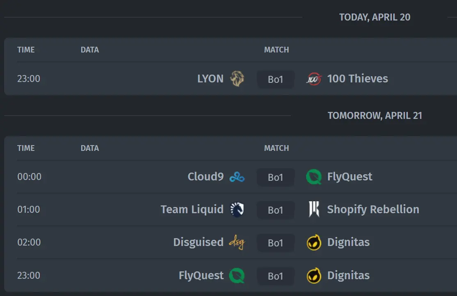Screen dimensions: 457x296
Task: Click Bo1 badge for Team Liquid match
Action: click(x=275, y=210)
